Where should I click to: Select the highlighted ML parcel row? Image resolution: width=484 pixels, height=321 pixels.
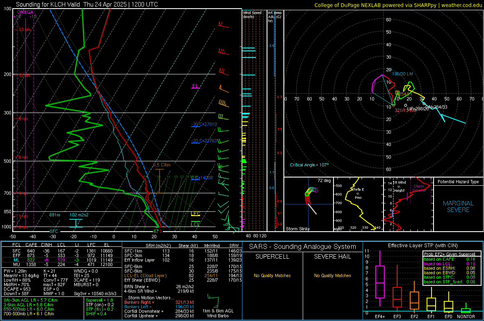[62, 260]
